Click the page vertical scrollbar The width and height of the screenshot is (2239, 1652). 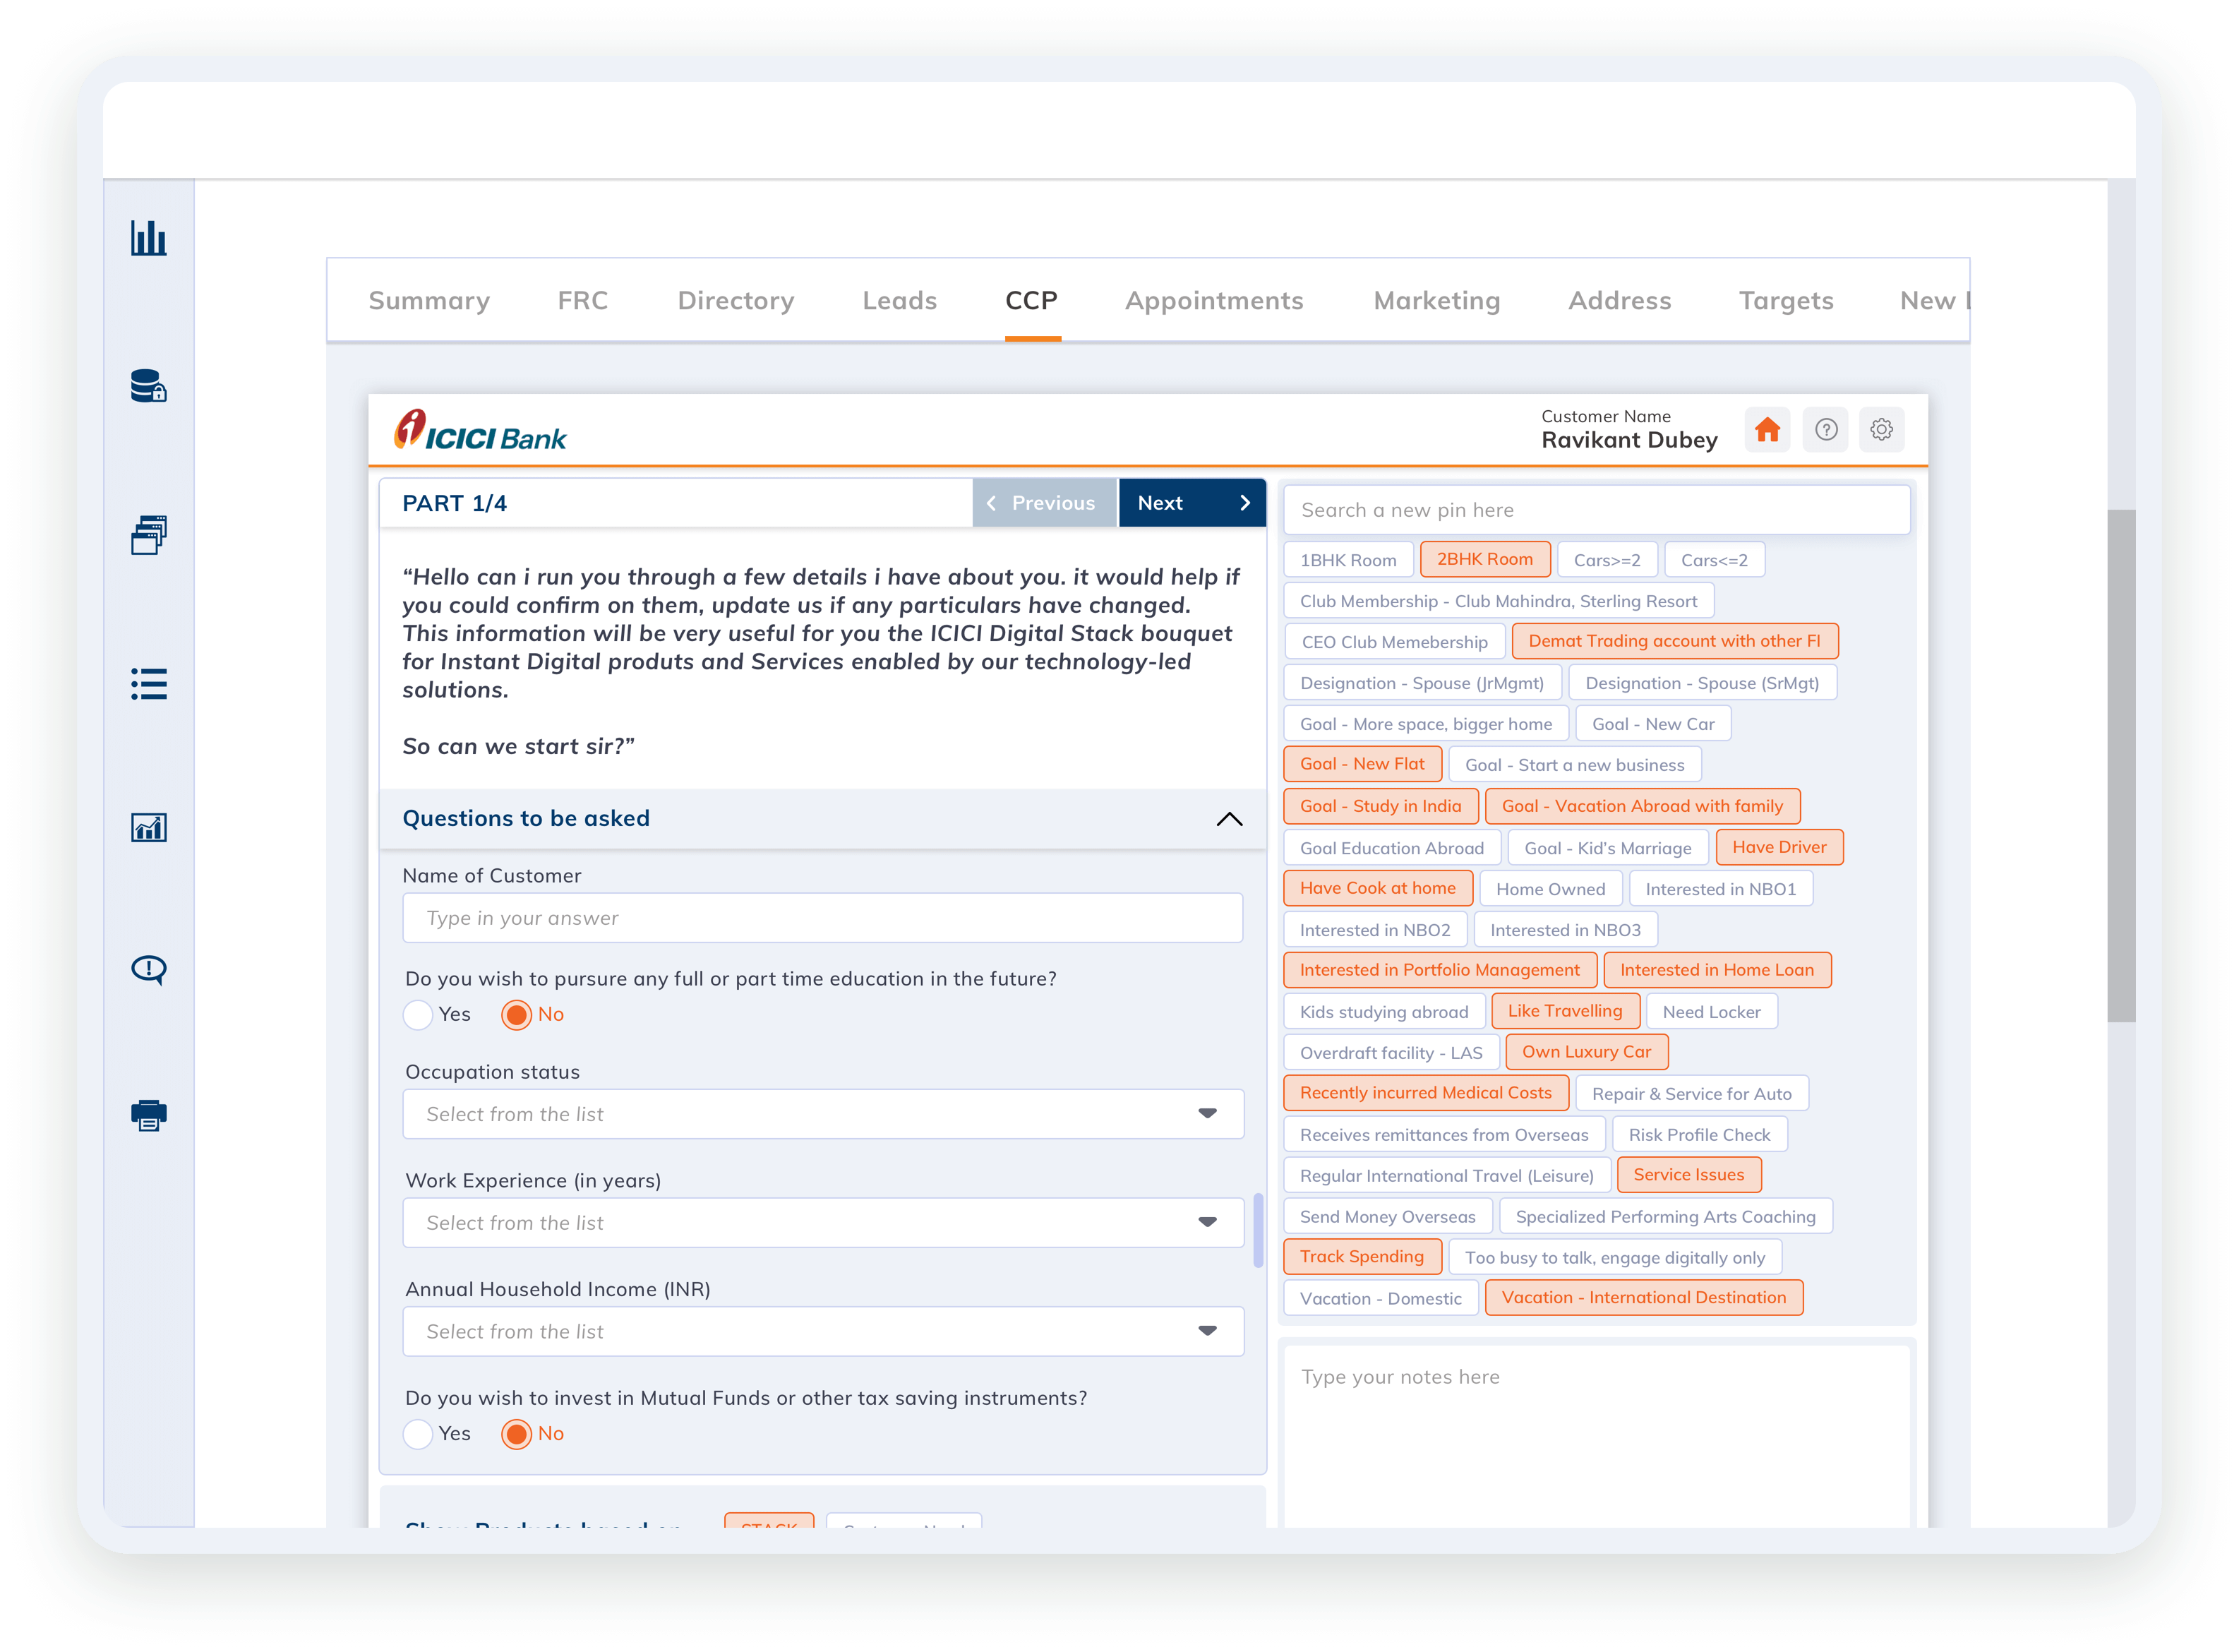(2121, 766)
